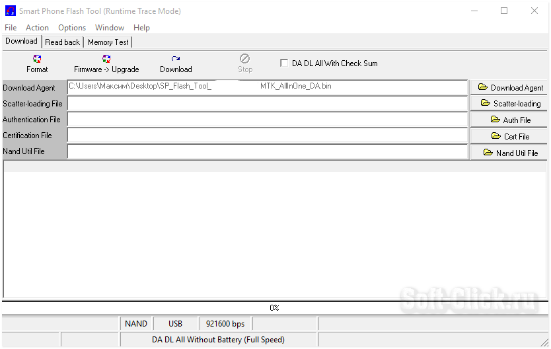Click the Firmware -> Upgrade icon

pos(106,59)
